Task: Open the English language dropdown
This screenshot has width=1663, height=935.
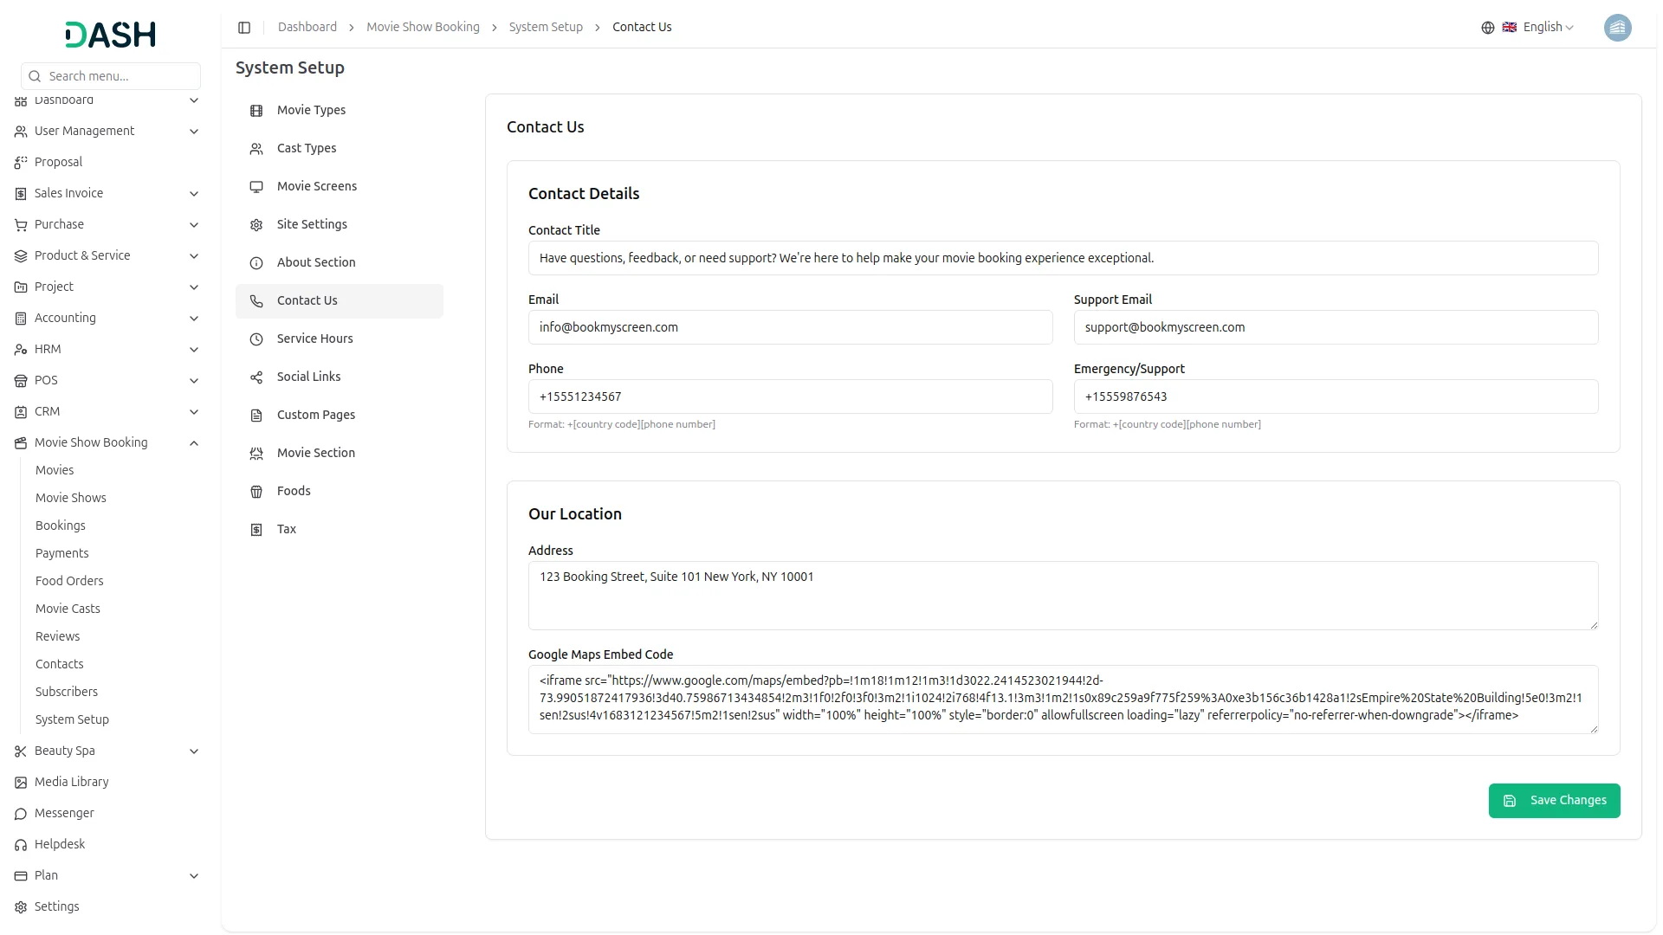Action: 1541,27
